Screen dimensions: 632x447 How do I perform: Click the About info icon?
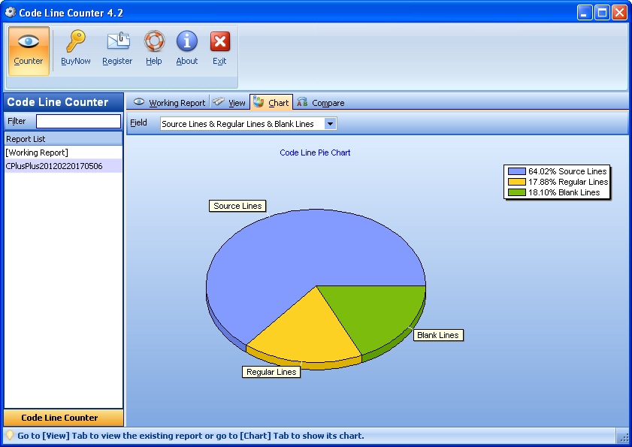pyautogui.click(x=186, y=42)
